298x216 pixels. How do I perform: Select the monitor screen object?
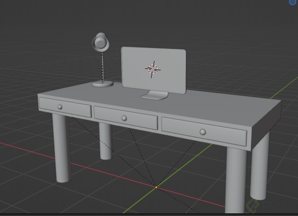click(x=153, y=70)
